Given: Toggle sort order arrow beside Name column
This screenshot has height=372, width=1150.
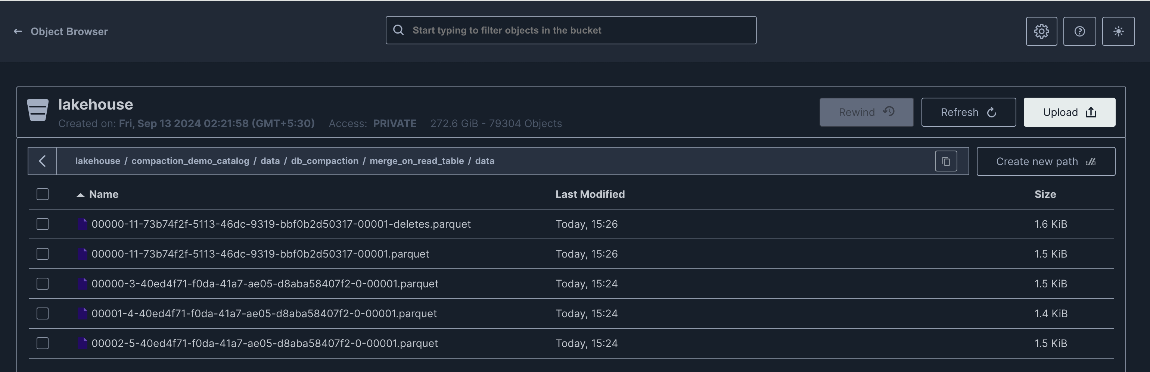Looking at the screenshot, I should click(80, 195).
